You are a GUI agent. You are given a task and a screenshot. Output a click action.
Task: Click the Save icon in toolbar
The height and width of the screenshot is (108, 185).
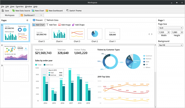(3, 11)
